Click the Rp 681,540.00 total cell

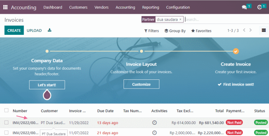(211, 123)
